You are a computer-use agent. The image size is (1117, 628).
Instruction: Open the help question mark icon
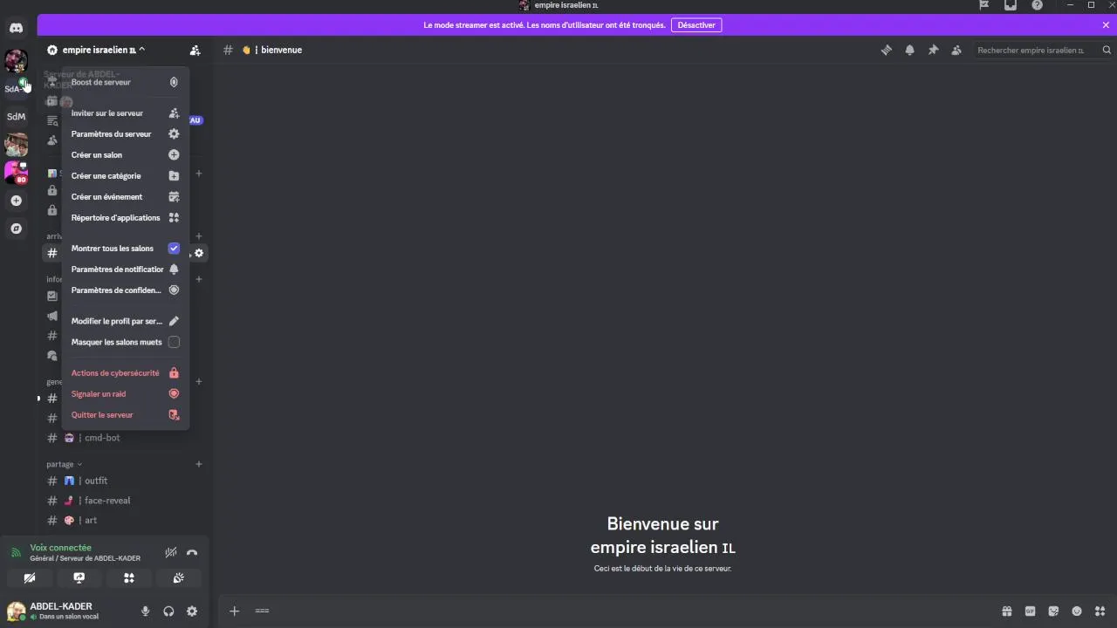1037,5
